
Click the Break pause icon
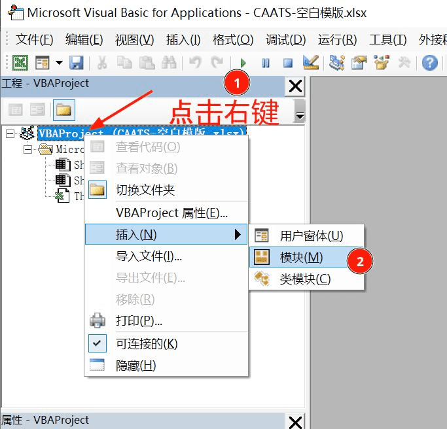(x=266, y=63)
